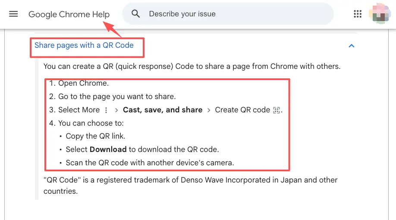The height and width of the screenshot is (220, 396).
Task: Click Share pages with a QR Code heading
Action: tap(84, 45)
